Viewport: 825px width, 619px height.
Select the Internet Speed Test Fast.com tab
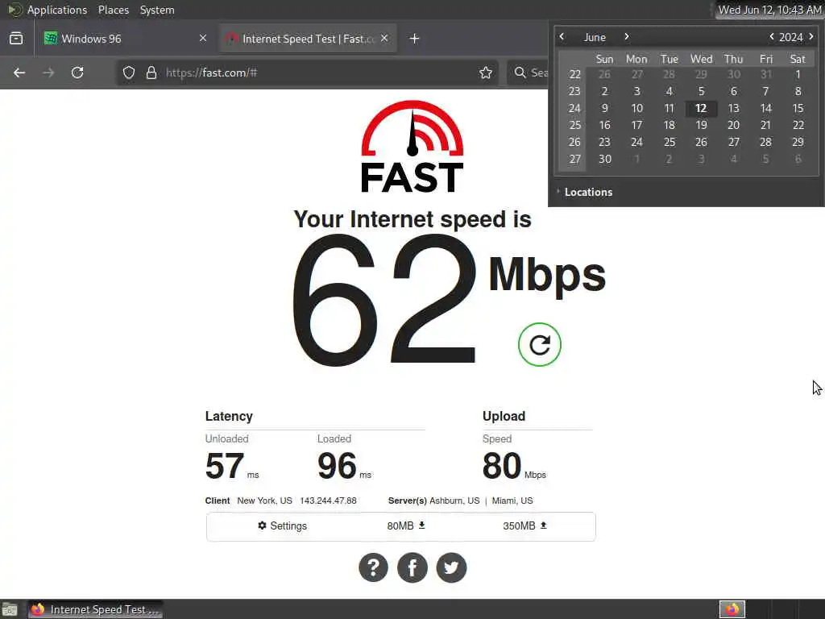tap(307, 39)
